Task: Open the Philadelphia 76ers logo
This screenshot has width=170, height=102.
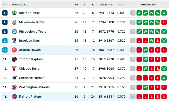Action: 14,32
